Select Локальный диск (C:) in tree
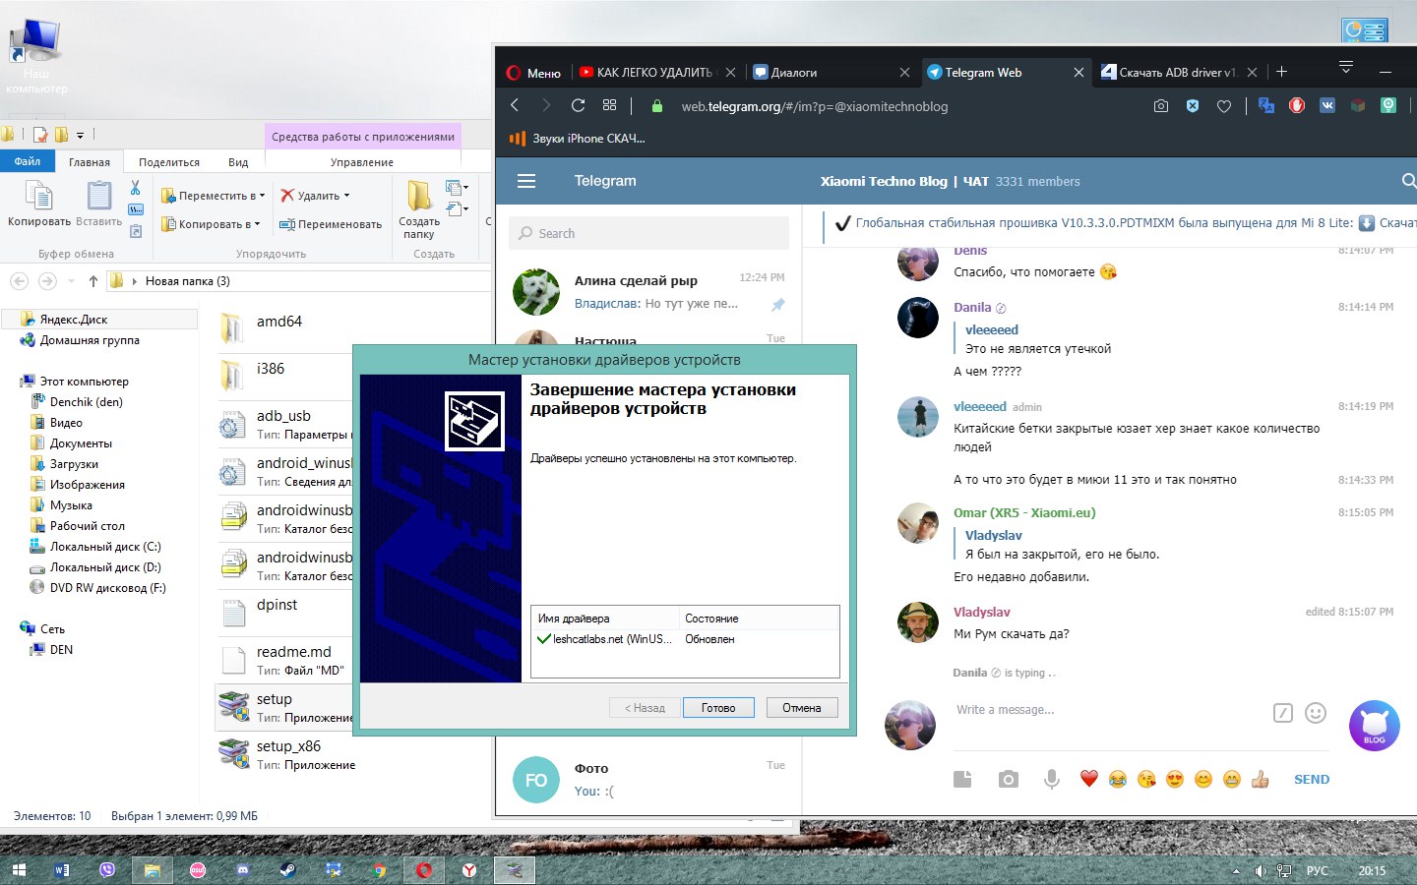Screen dimensions: 1417x885 point(105,547)
